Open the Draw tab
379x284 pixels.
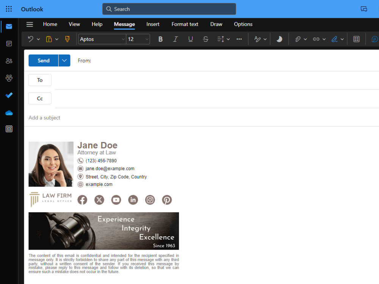tap(216, 24)
